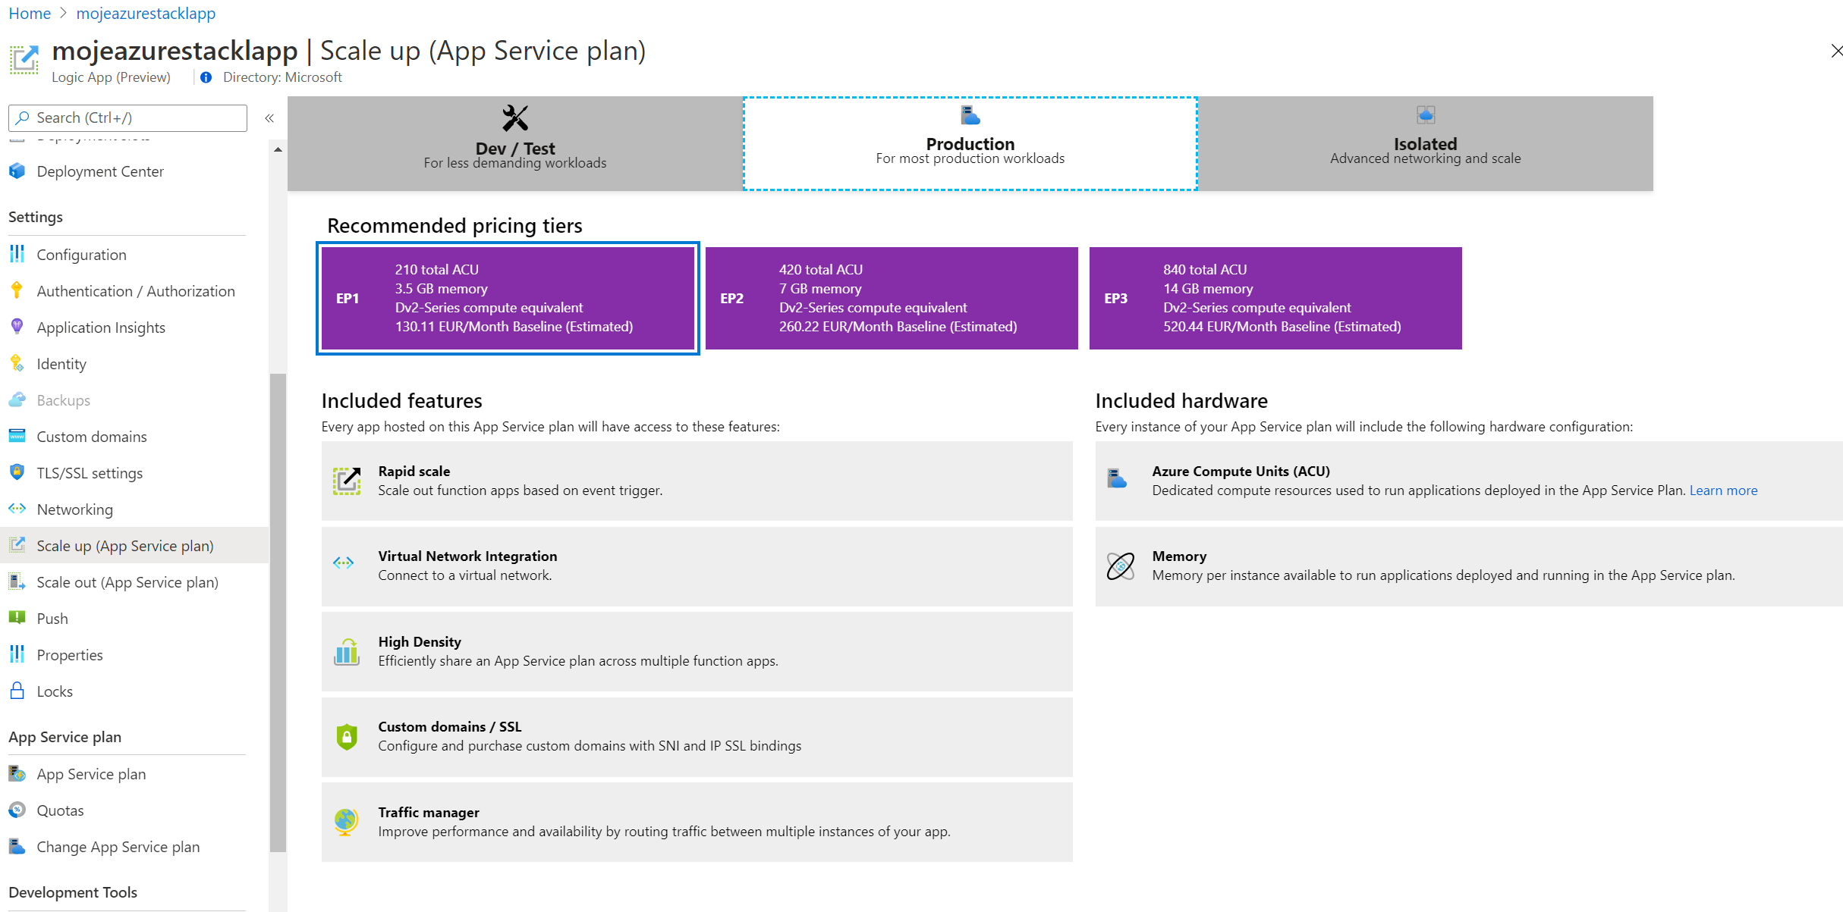Go to Home breadcrumb link
Screen dimensions: 1843x912
30,13
